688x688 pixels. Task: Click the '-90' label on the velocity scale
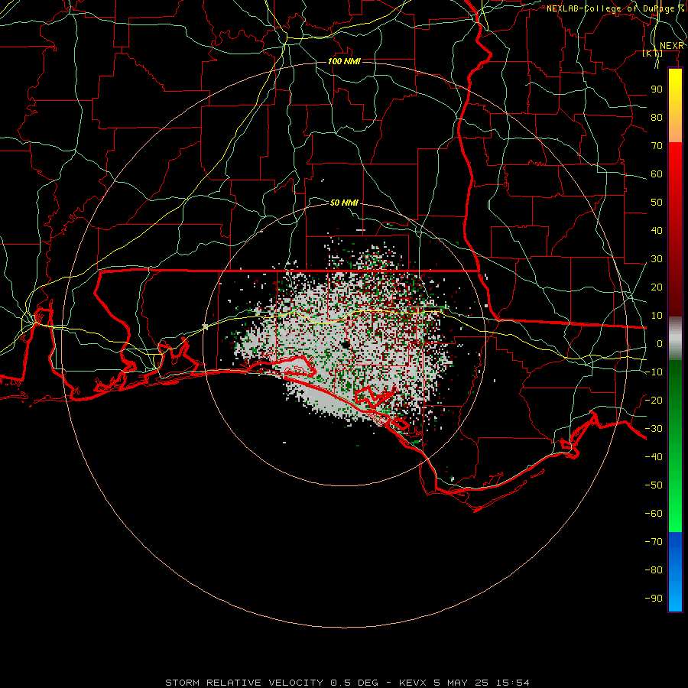coord(654,599)
